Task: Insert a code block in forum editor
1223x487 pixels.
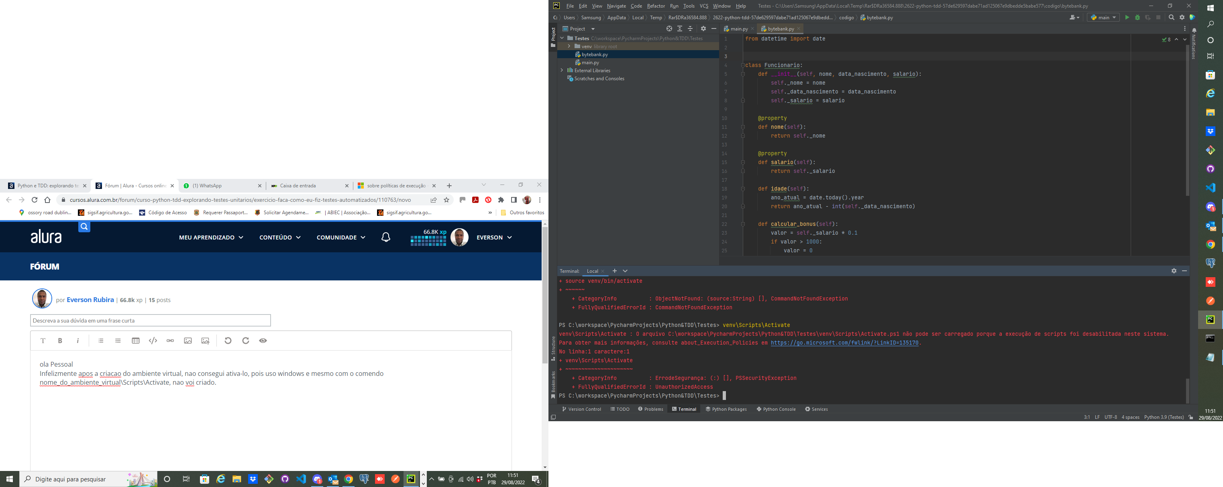Action: (153, 341)
